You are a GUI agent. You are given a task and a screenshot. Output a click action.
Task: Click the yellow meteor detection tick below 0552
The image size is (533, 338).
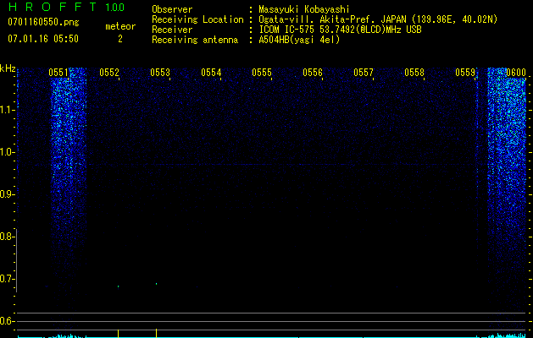coord(119,333)
